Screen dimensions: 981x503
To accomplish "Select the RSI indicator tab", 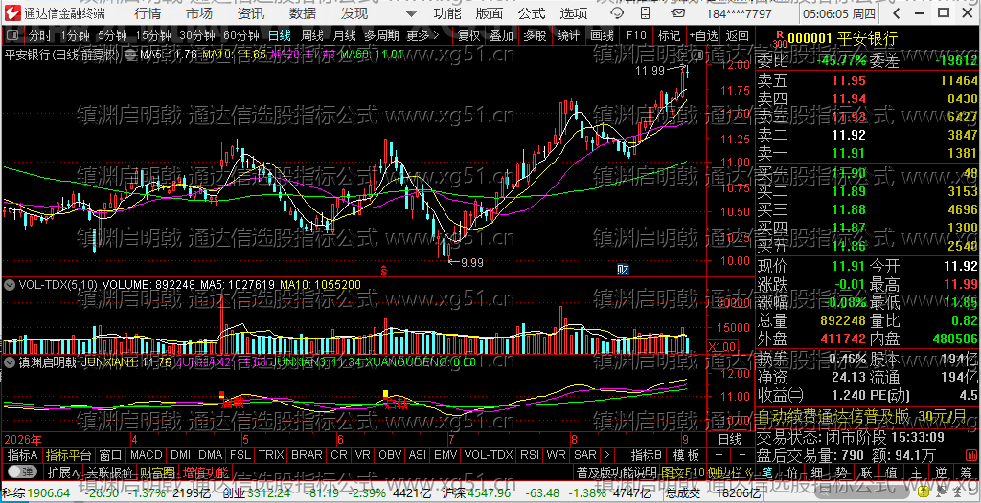I will tap(529, 455).
